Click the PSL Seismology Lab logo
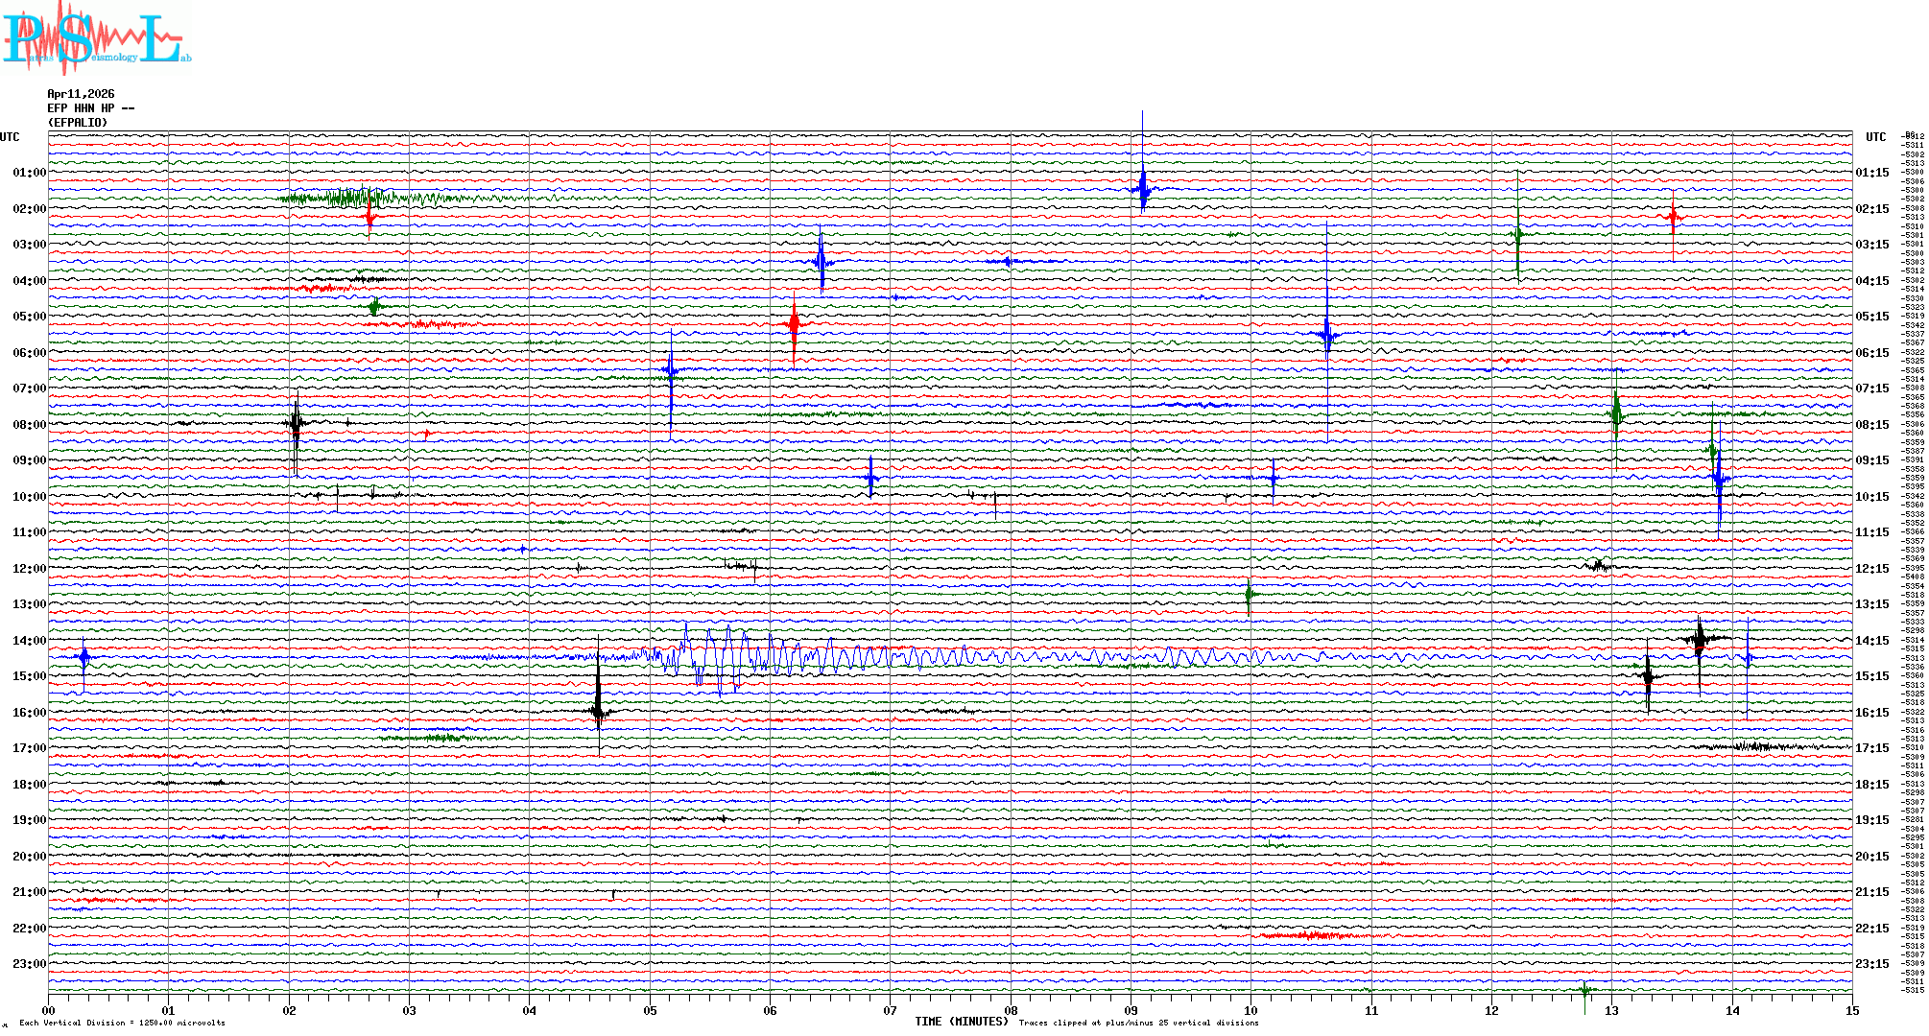Image resolution: width=1929 pixels, height=1036 pixels. (x=96, y=38)
